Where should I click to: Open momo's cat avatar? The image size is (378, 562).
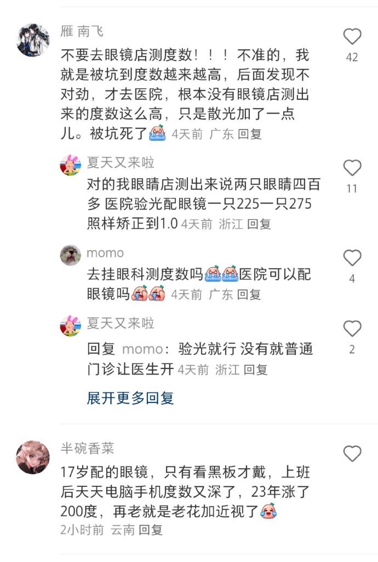tap(71, 255)
